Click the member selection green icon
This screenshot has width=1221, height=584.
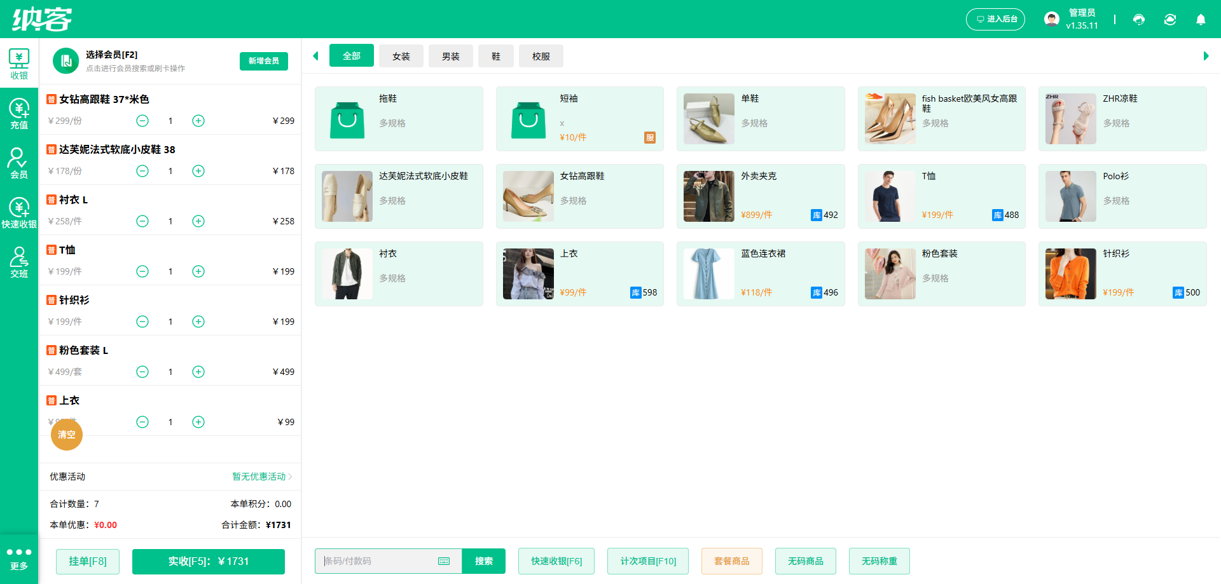66,61
